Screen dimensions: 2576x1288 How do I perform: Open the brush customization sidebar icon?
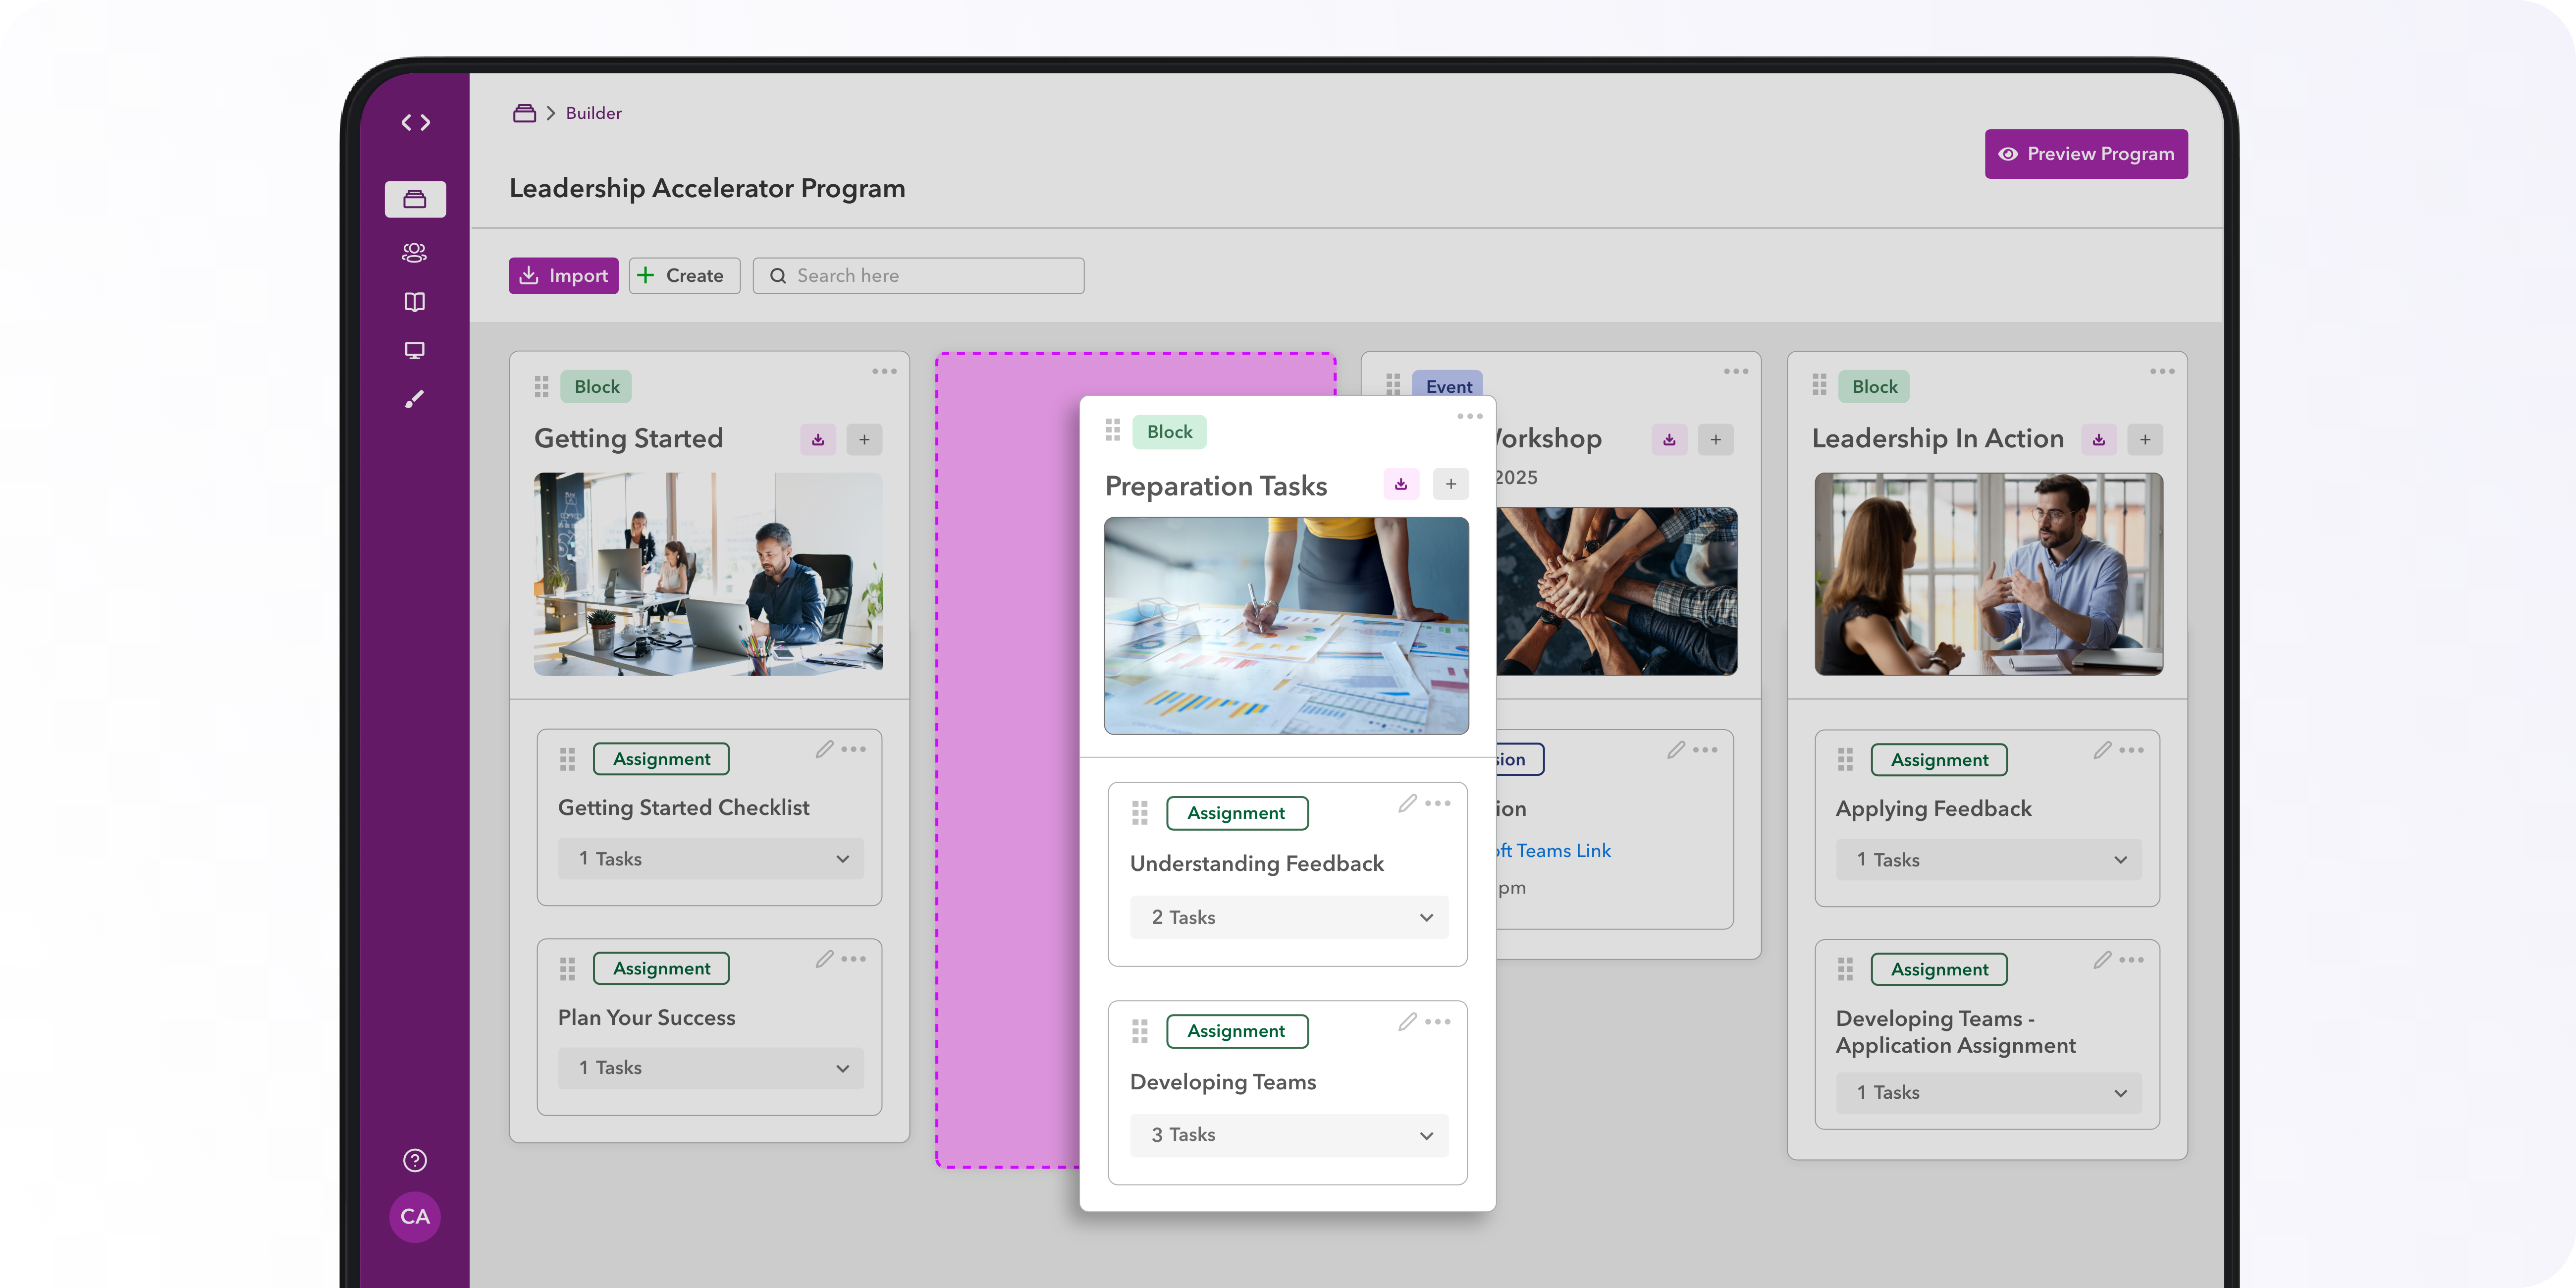[414, 399]
